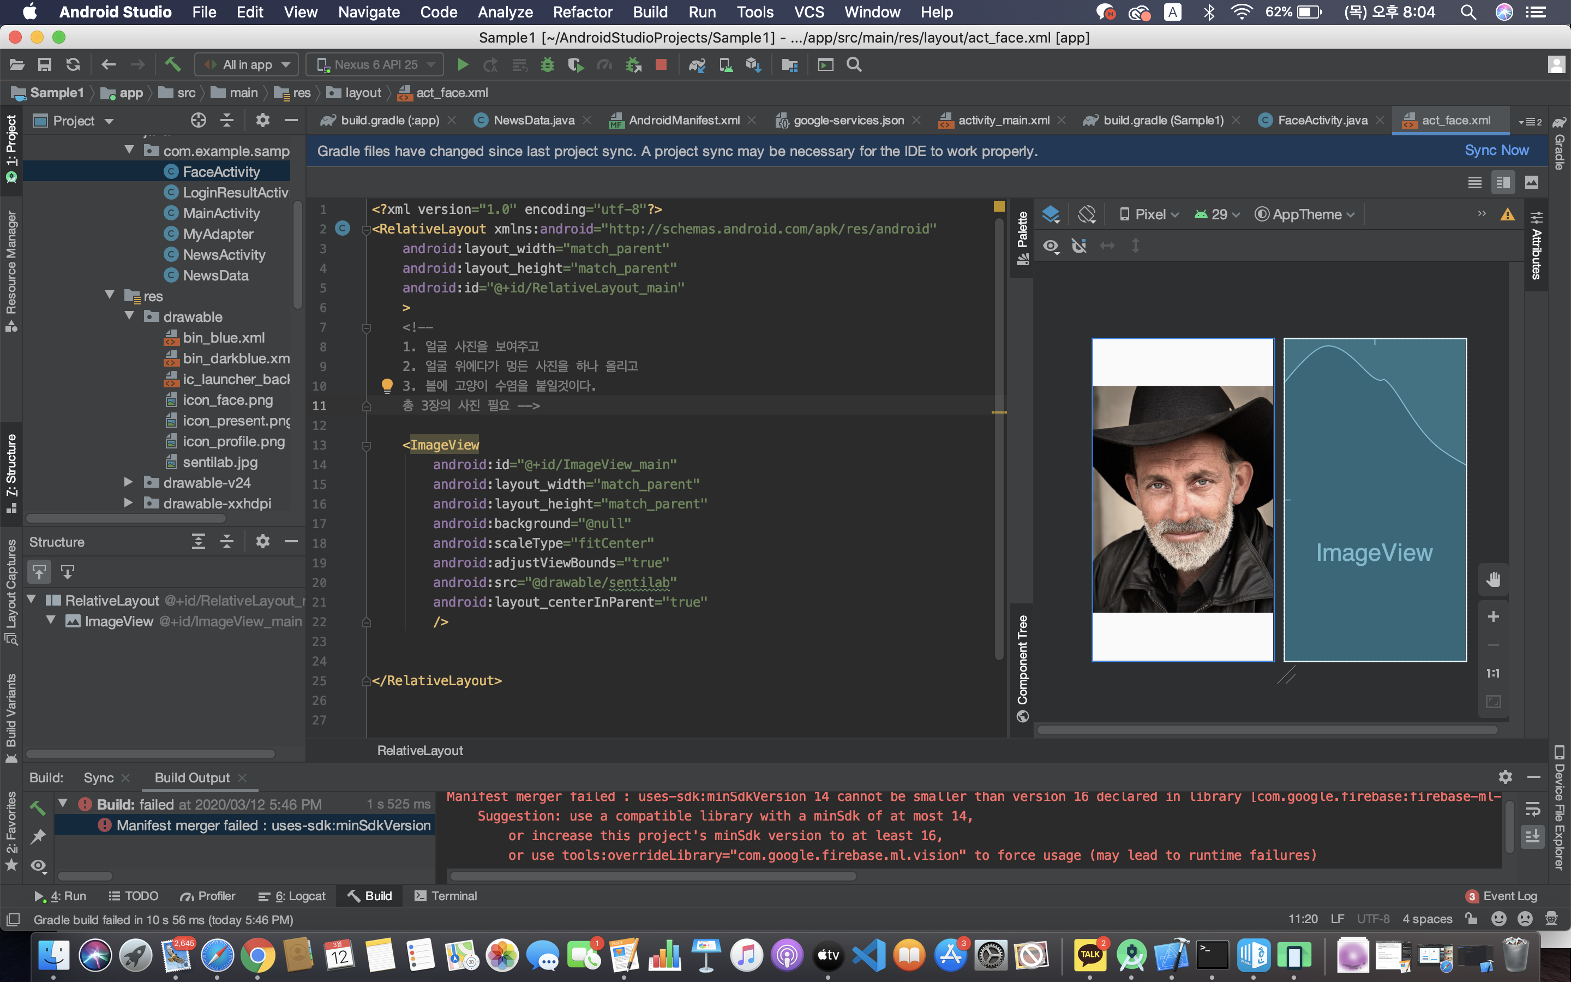This screenshot has width=1571, height=982.
Task: Click the Pan hand tool in the design preview
Action: pyautogui.click(x=1493, y=579)
